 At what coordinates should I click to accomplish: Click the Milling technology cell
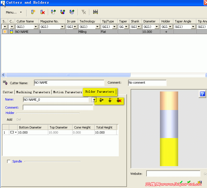(89, 32)
